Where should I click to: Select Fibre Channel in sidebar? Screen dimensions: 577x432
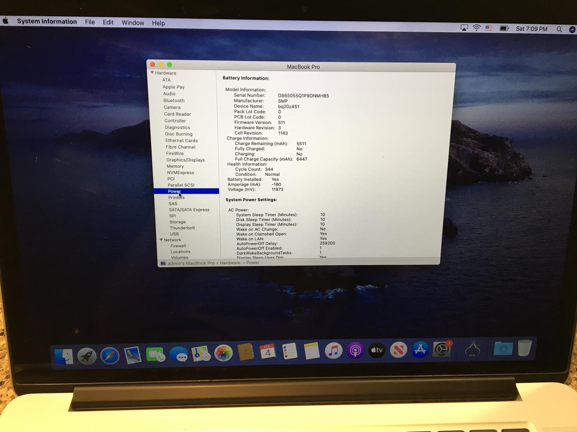pyautogui.click(x=181, y=147)
